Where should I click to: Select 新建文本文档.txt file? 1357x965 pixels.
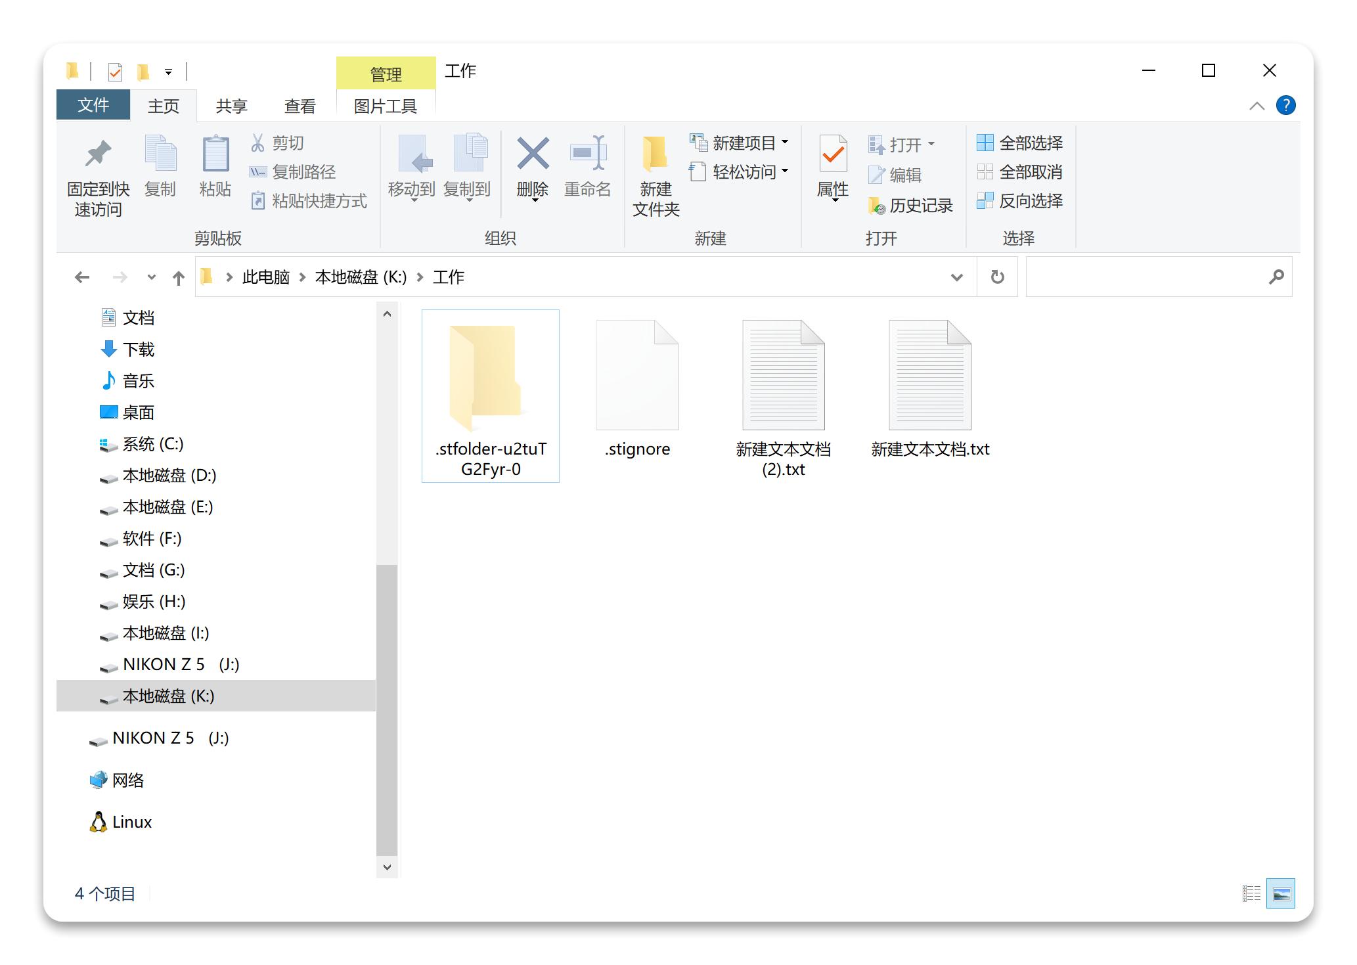coord(930,390)
